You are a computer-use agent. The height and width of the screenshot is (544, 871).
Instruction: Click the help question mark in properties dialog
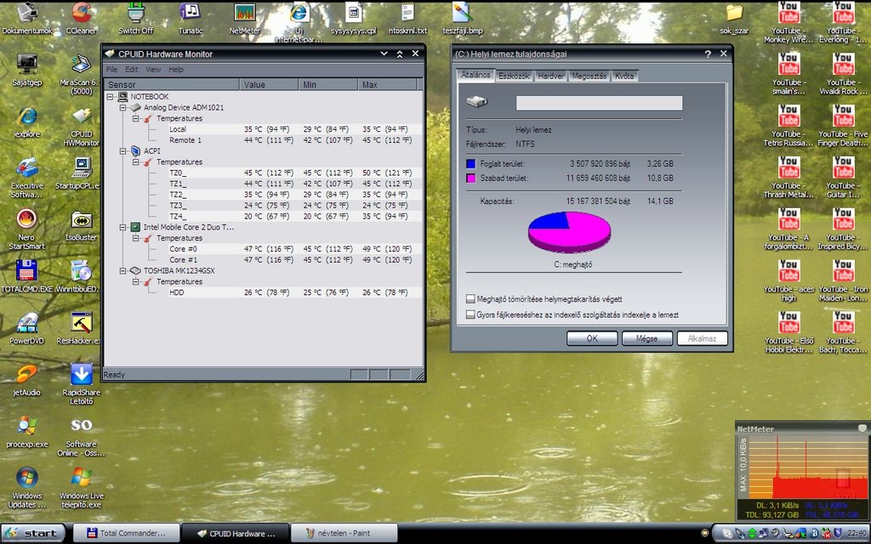(708, 54)
